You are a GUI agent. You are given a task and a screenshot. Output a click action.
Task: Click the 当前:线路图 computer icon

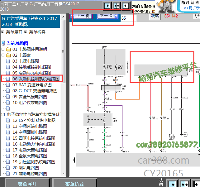(3, 43)
